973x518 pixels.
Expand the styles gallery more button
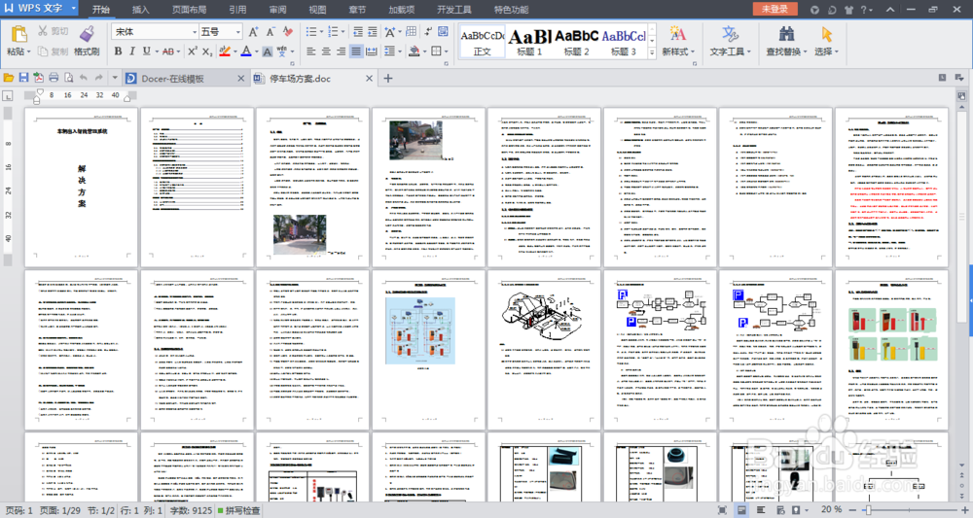[652, 53]
